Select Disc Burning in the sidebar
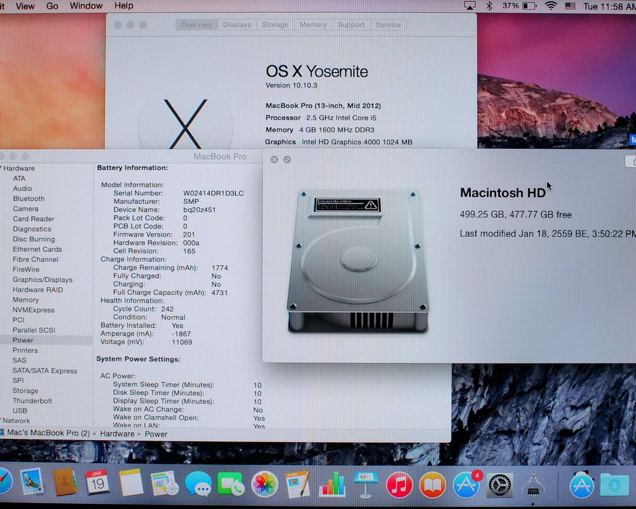Screen dimensions: 636x509 point(34,239)
